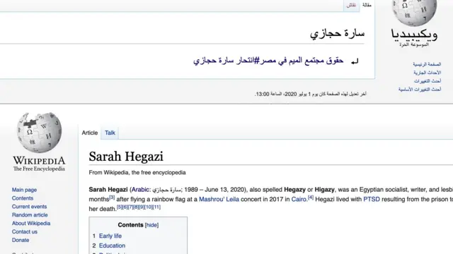This screenshot has height=254, width=453.
Task: Click the Arabic Wikipedia globe logo
Action: click(414, 13)
